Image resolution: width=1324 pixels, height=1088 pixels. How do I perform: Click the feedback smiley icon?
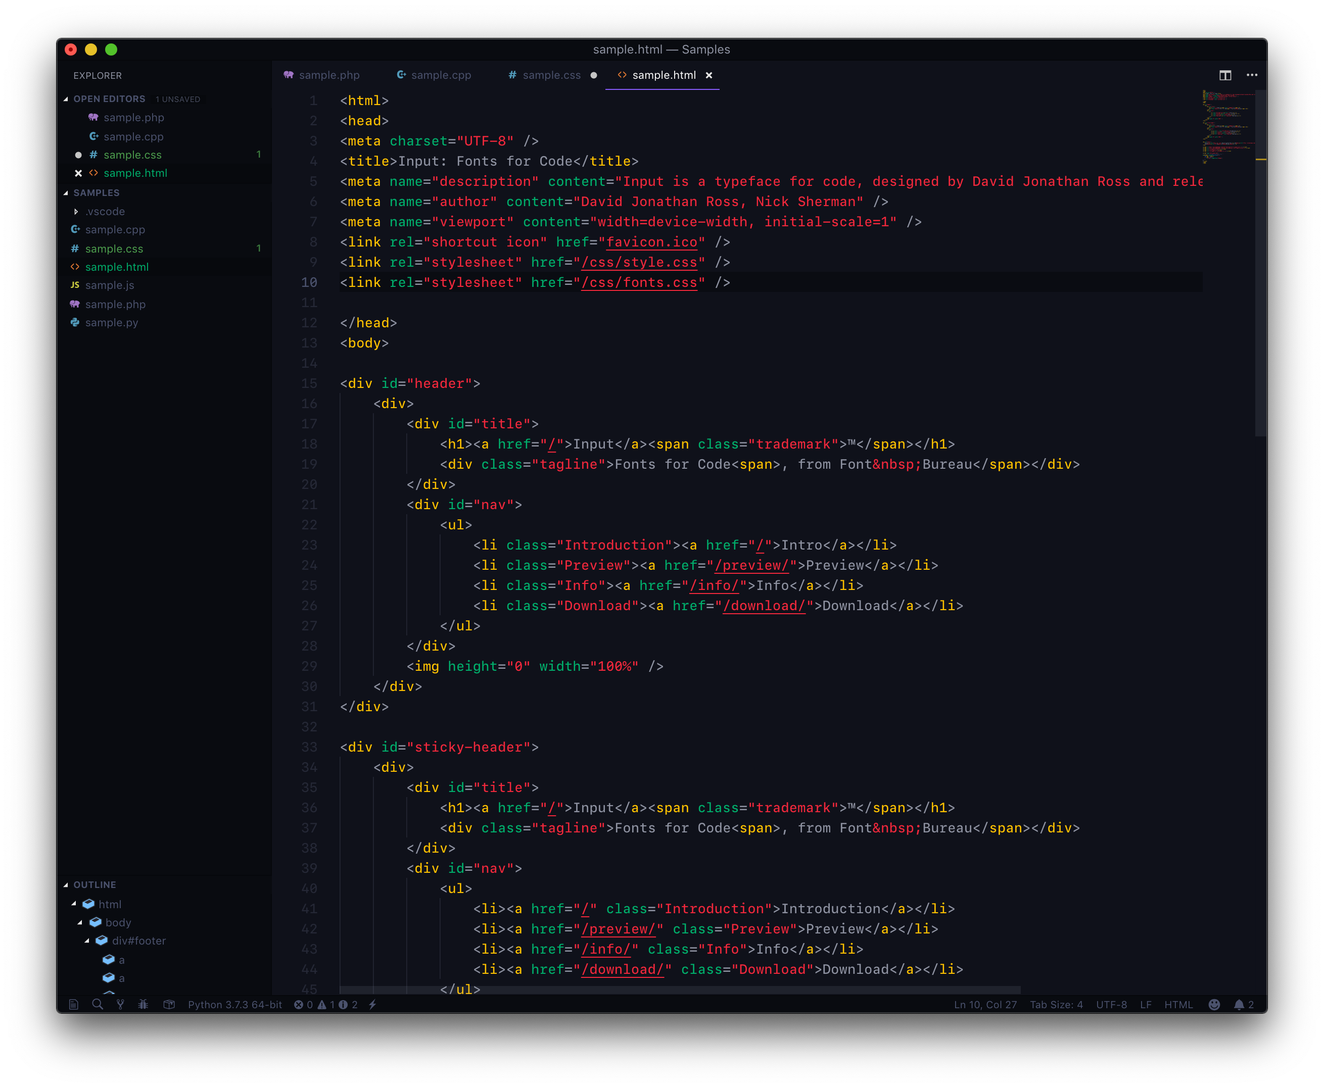1214,1004
